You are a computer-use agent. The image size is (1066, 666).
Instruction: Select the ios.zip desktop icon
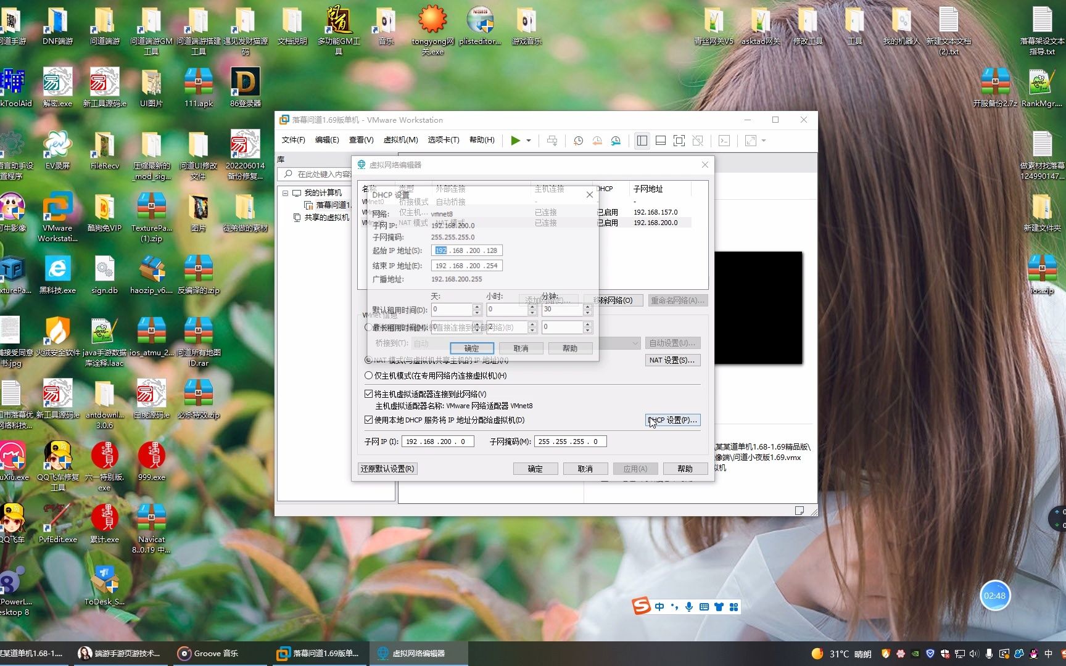pyautogui.click(x=1042, y=274)
